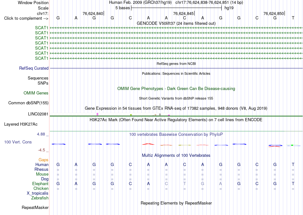Click the violet GTEx expression bar for LINC02081

97,114
